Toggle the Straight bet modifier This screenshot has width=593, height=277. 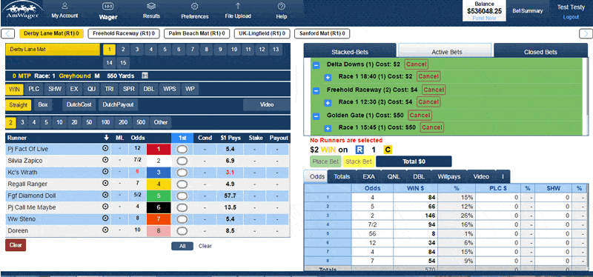(x=18, y=105)
